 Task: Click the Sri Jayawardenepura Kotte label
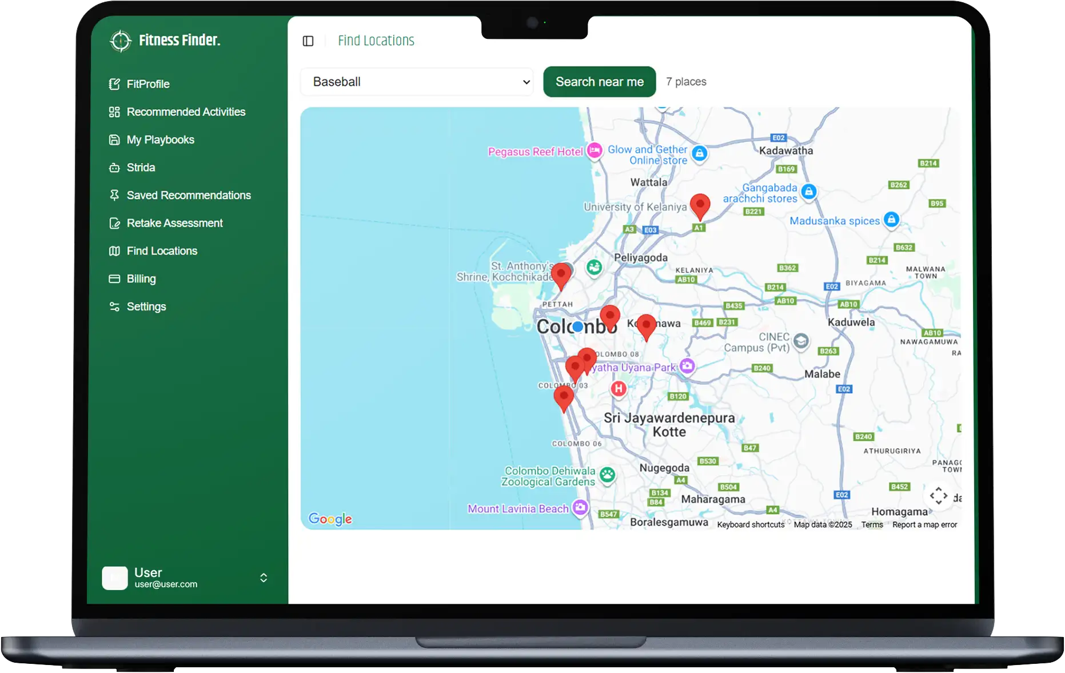669,425
